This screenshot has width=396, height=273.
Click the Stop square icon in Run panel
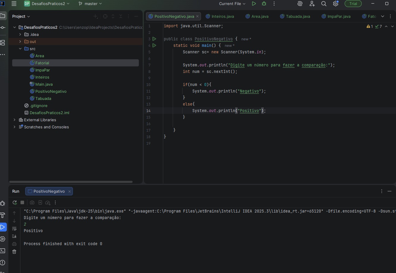pyautogui.click(x=22, y=202)
